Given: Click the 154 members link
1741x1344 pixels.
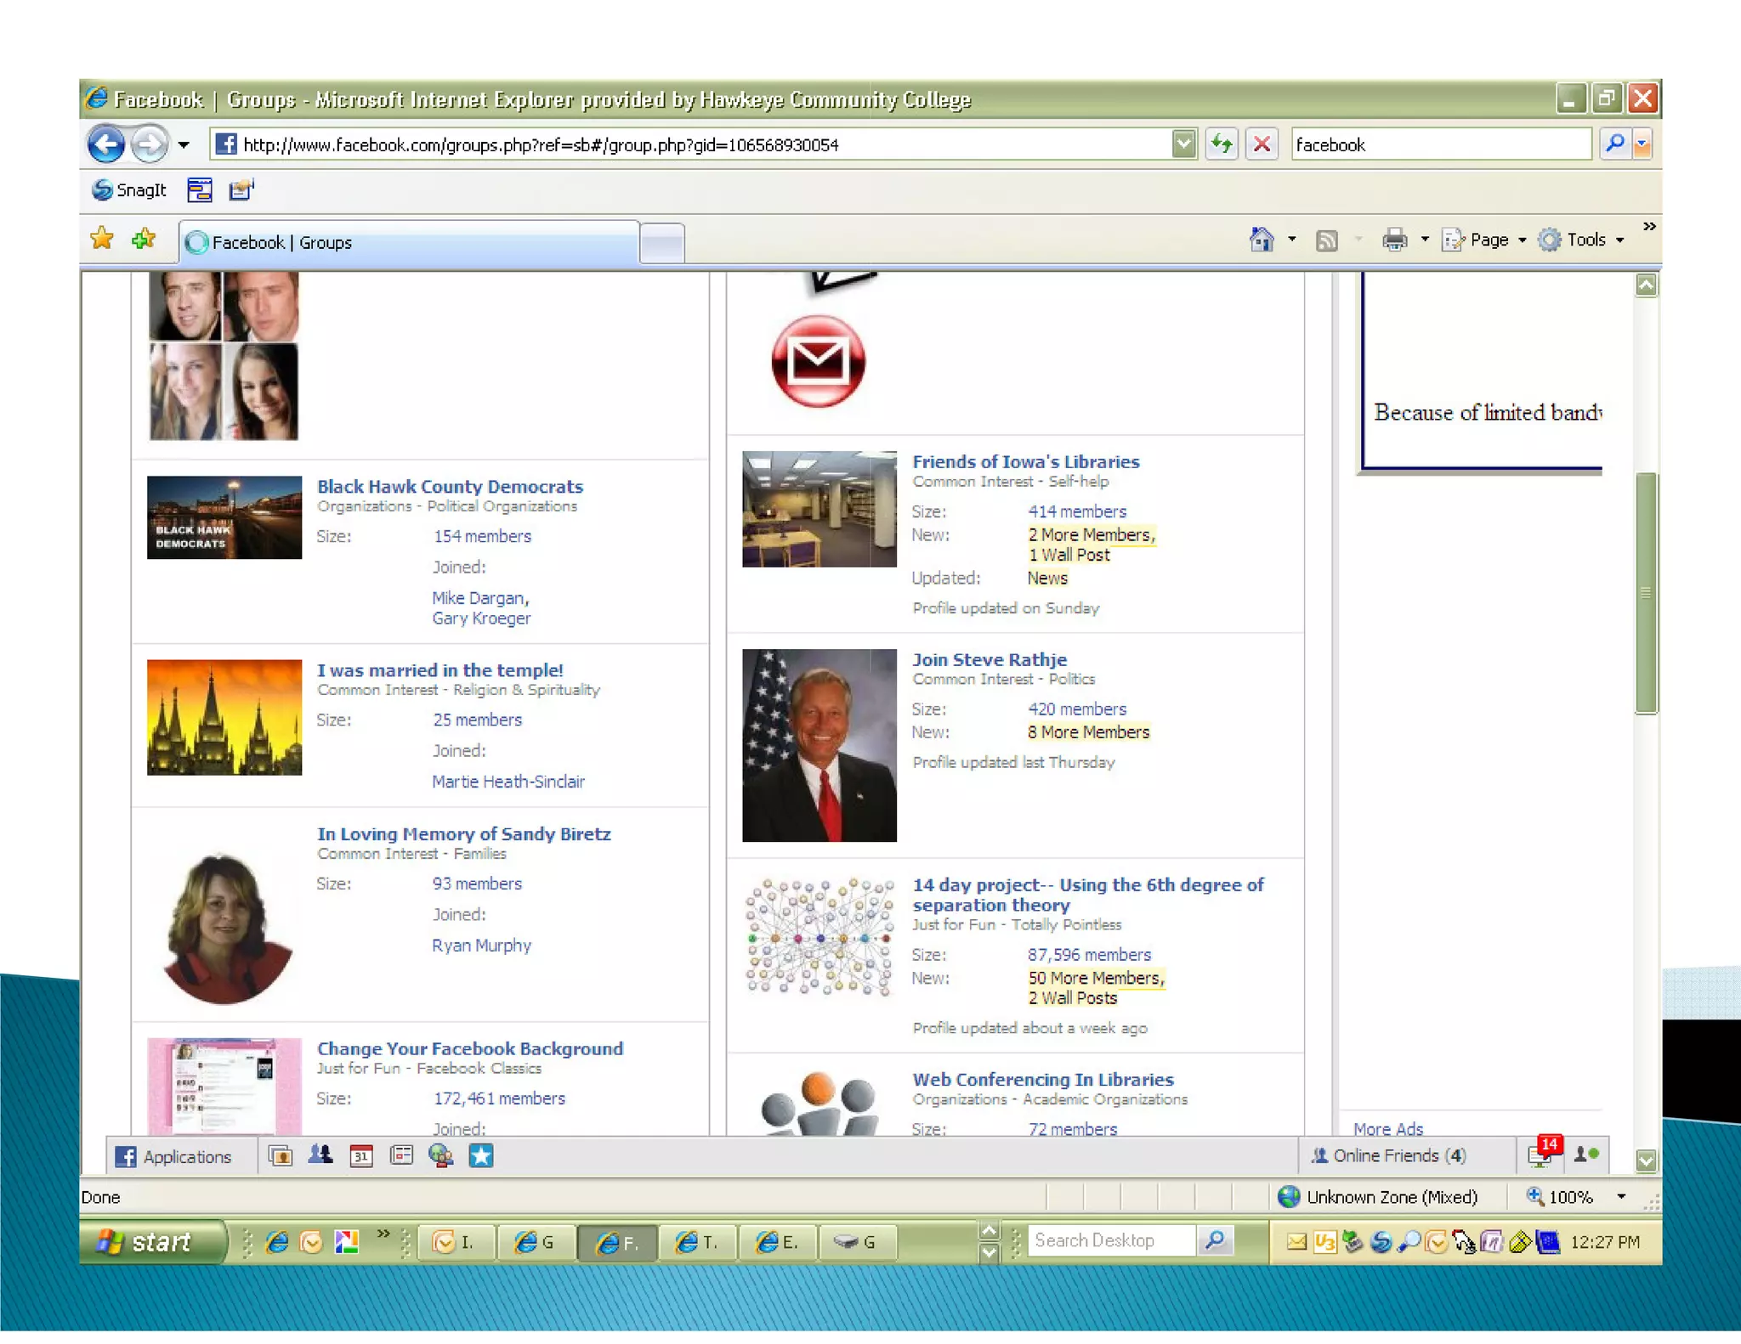Looking at the screenshot, I should pos(482,536).
